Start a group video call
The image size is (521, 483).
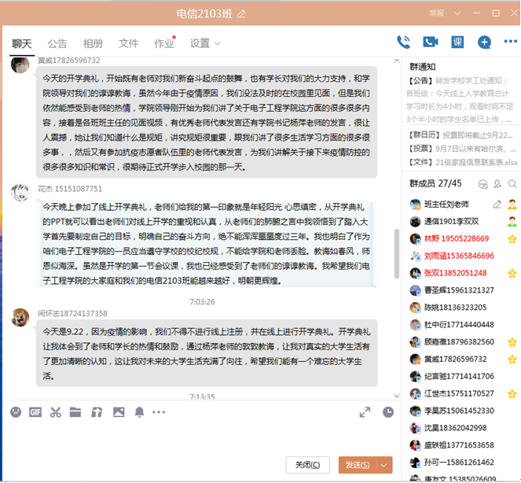click(430, 42)
